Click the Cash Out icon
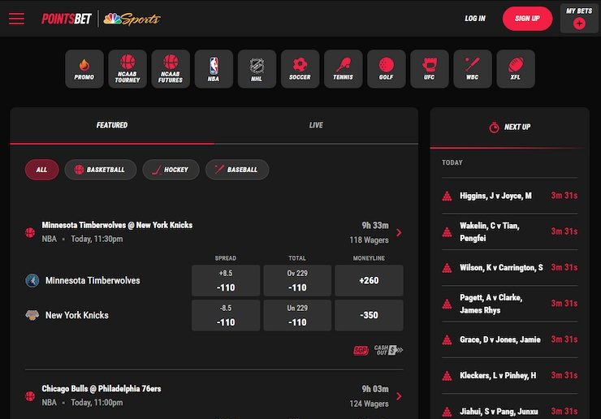 [388, 350]
